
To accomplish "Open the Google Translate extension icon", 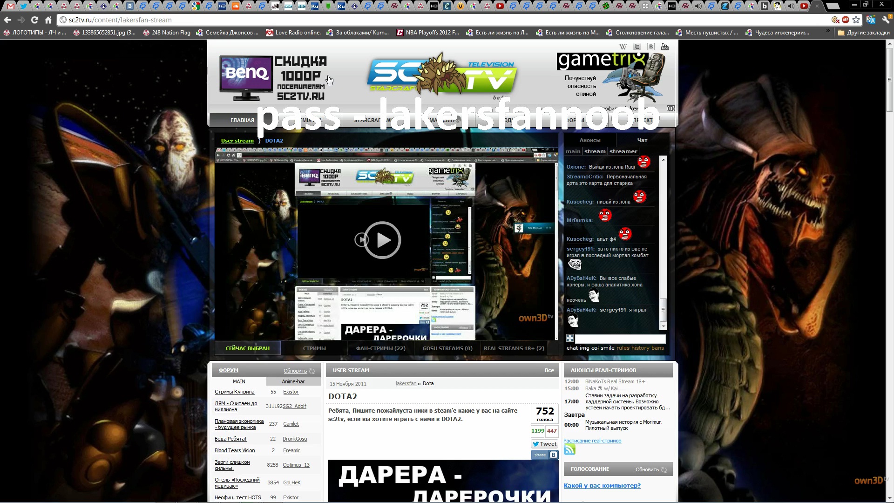I will pos(871,20).
